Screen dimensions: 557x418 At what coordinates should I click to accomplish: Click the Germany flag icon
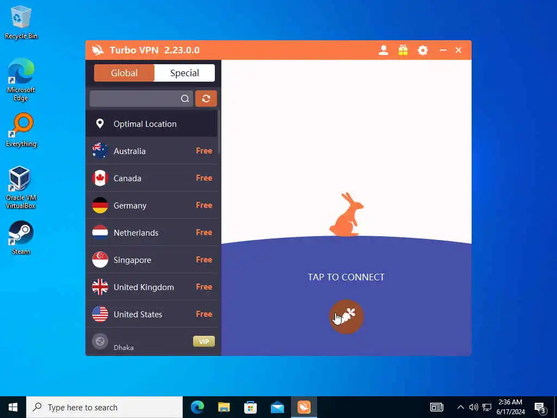click(x=100, y=205)
